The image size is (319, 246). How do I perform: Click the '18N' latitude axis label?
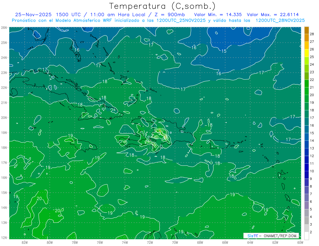(4, 148)
